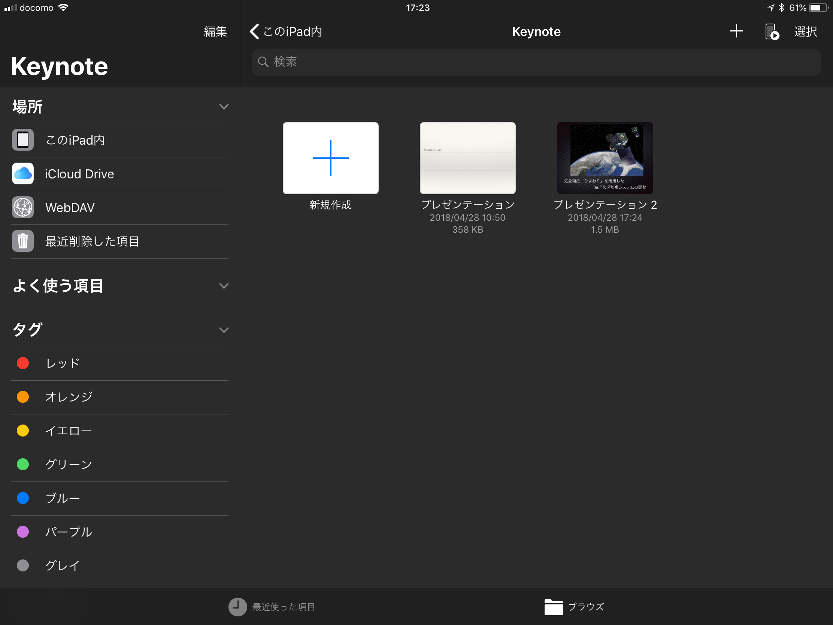The image size is (833, 625).
Task: Filter by グリーン tag label
Action: (x=69, y=465)
